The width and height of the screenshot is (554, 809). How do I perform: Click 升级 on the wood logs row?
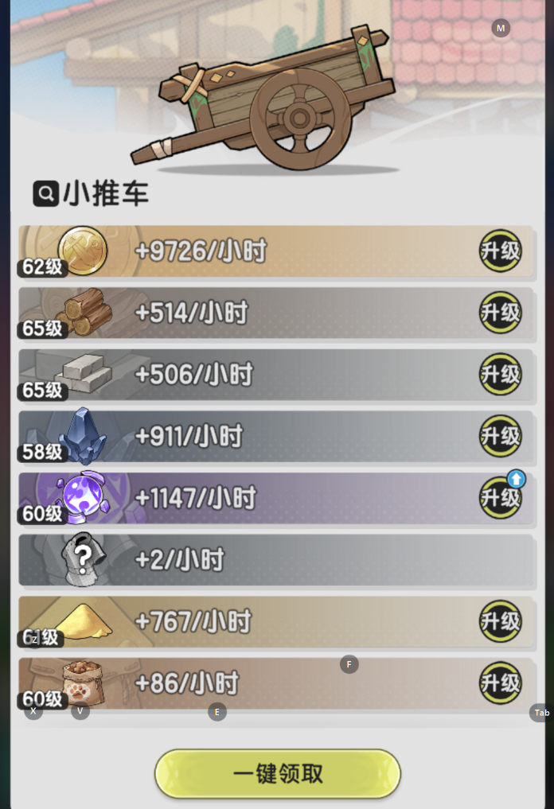[x=500, y=313]
